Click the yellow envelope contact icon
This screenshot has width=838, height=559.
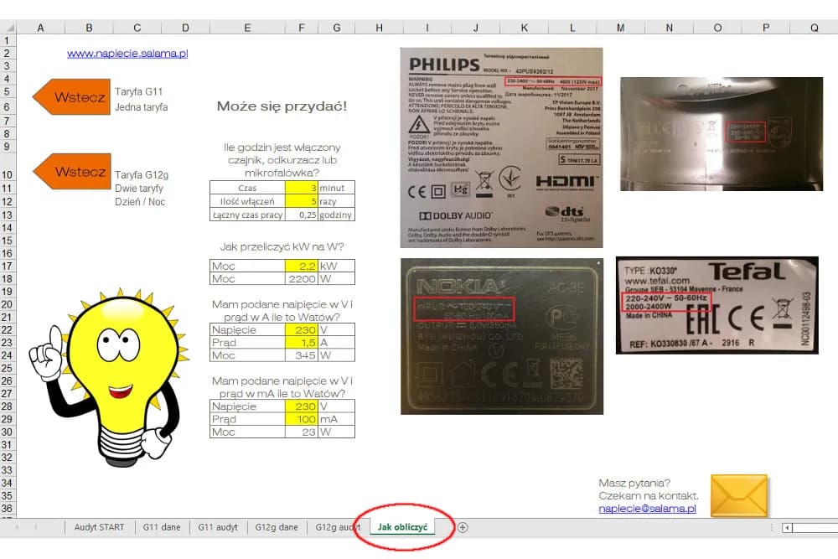[x=738, y=495]
